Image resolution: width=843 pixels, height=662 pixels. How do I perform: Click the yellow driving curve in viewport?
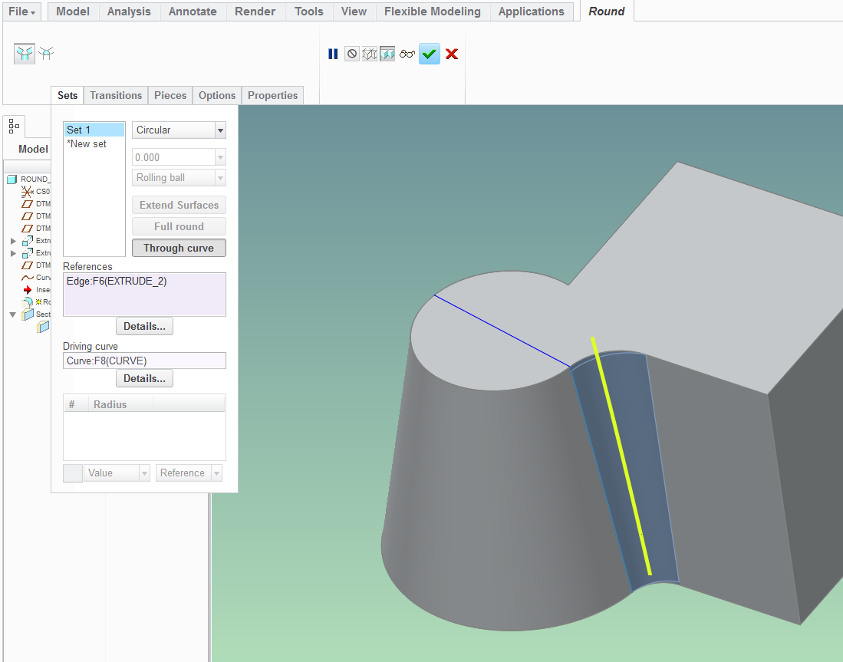621,456
